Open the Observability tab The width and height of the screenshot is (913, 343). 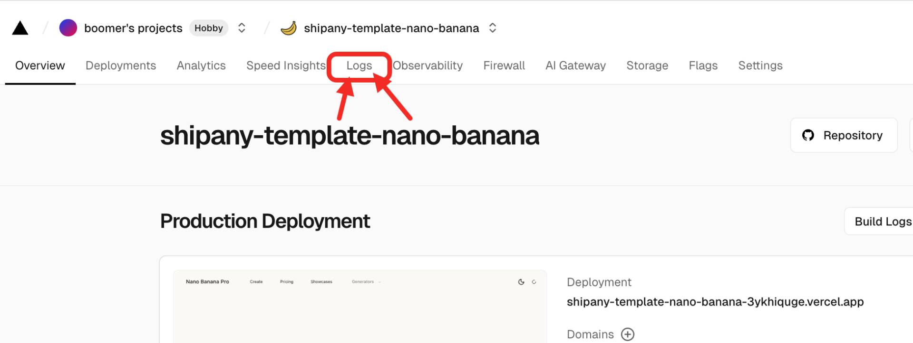(427, 65)
